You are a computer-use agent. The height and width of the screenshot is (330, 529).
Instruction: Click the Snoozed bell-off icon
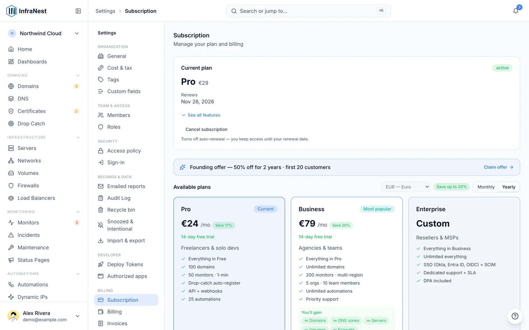(101, 225)
